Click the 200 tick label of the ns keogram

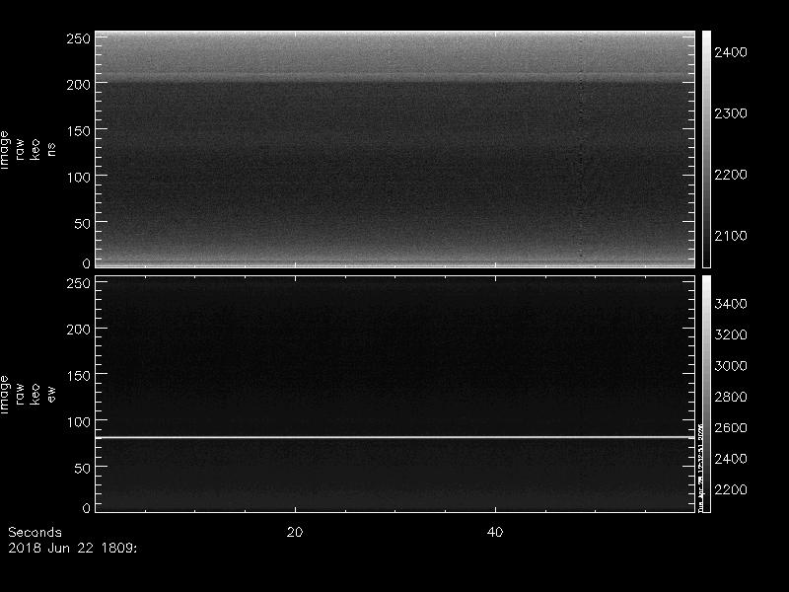coord(78,85)
